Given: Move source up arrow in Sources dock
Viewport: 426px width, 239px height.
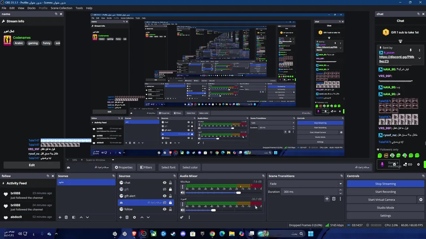Looking at the screenshot, I should (142, 217).
